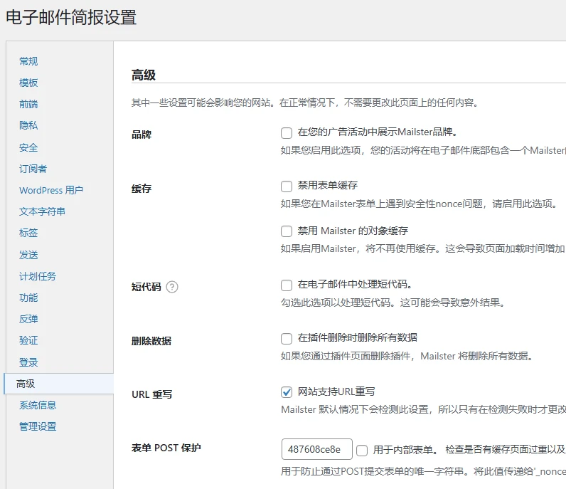Go to the 前端 tab
Image resolution: width=566 pixels, height=489 pixels.
28,104
